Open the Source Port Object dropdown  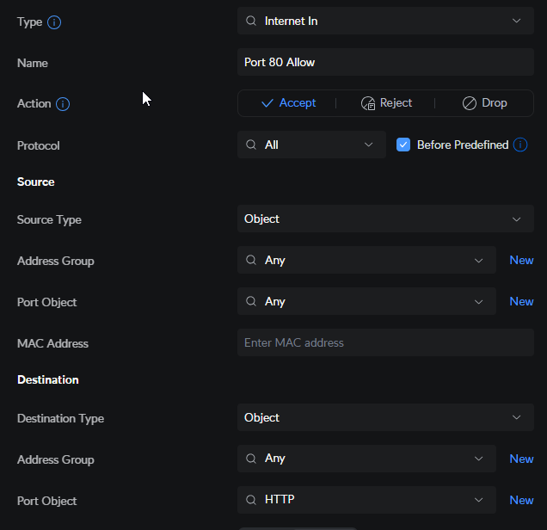coord(366,301)
